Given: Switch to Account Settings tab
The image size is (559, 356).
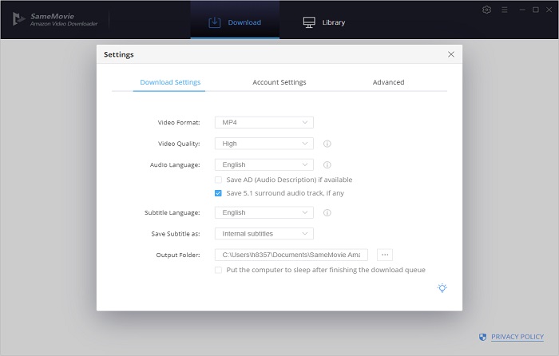Looking at the screenshot, I should (x=279, y=82).
